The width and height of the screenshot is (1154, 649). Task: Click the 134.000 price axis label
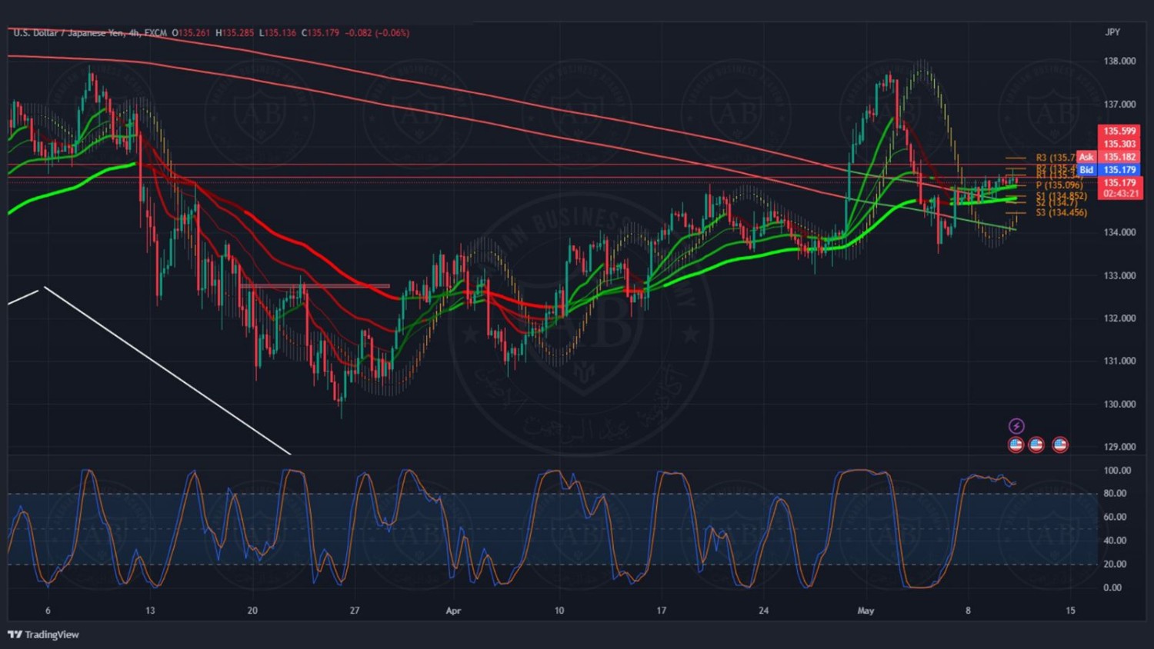1120,232
